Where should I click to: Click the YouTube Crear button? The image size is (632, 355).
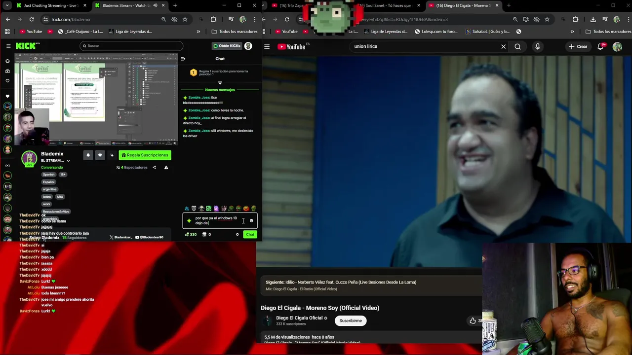[578, 47]
